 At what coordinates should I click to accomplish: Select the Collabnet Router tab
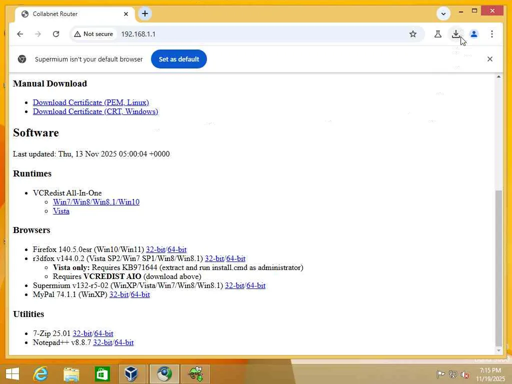(75, 14)
